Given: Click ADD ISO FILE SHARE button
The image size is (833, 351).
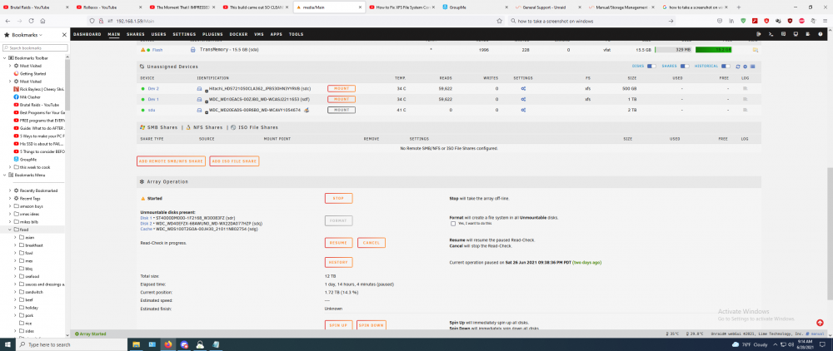Looking at the screenshot, I should (x=234, y=161).
